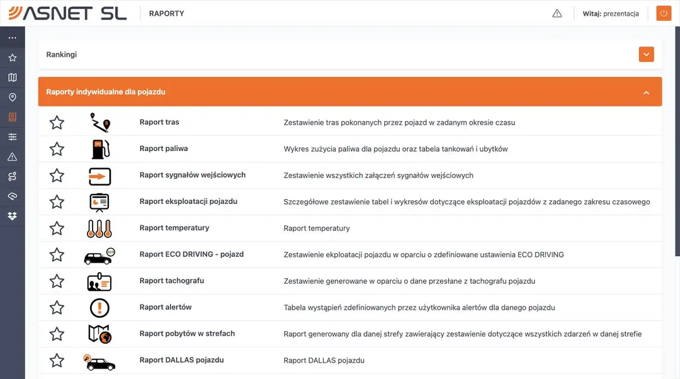Star the Raport ECO DRIVING - pojazd
This screenshot has width=680, height=379.
point(57,255)
